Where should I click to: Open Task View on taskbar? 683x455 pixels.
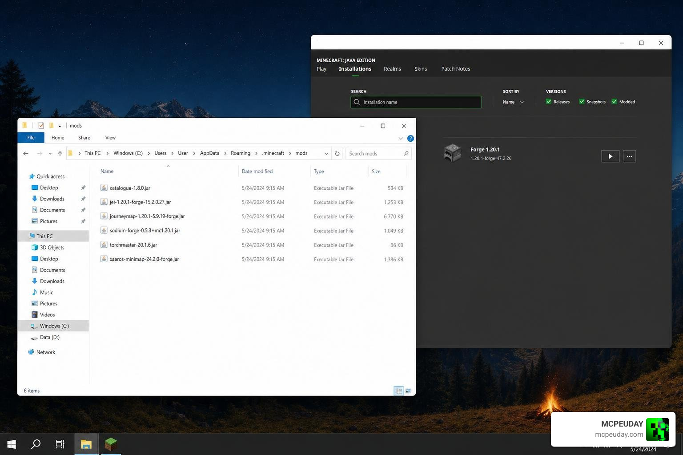click(x=60, y=444)
